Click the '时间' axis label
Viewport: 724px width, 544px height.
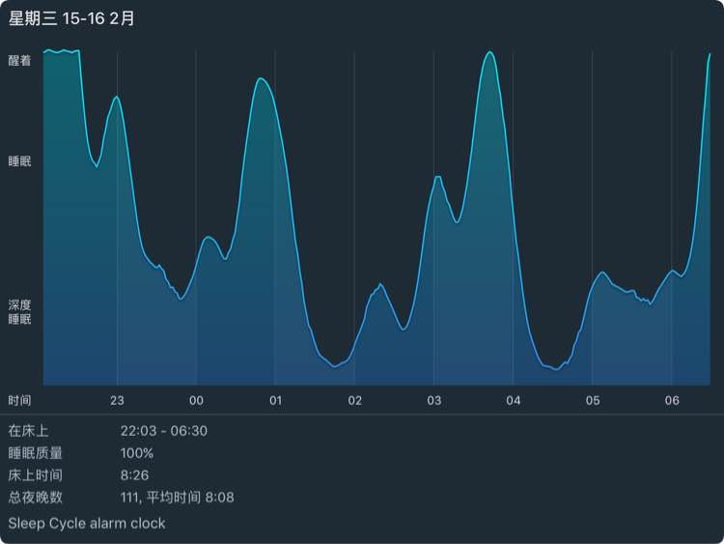(x=19, y=400)
